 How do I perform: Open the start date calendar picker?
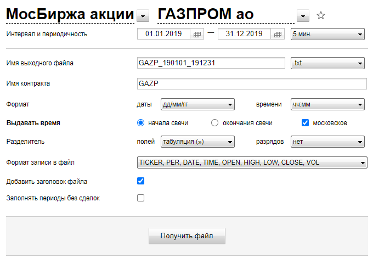(x=197, y=35)
